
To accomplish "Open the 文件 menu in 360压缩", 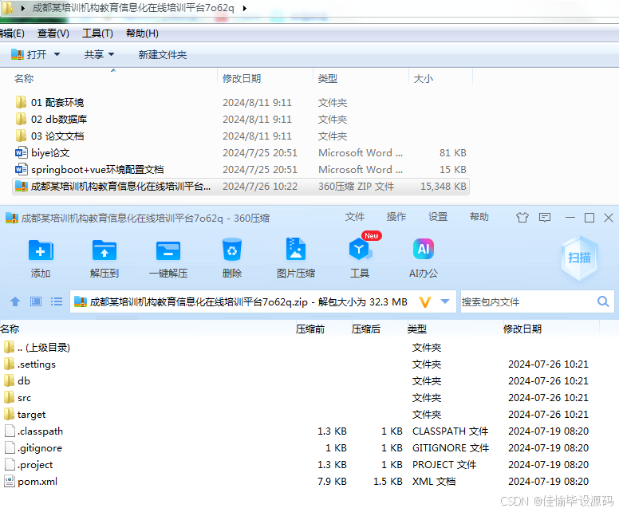I will [x=355, y=217].
